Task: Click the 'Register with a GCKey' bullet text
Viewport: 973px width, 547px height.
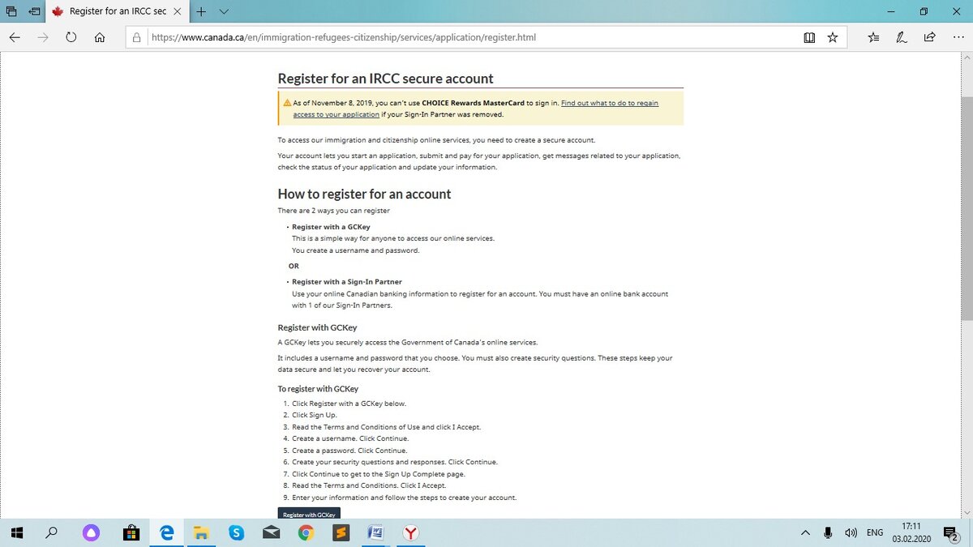Action: pos(331,227)
